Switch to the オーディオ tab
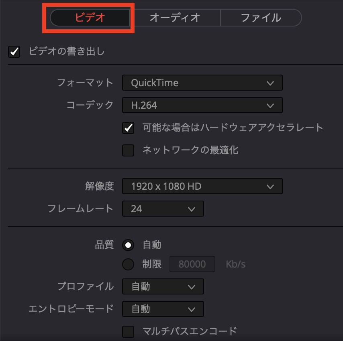This screenshot has width=343, height=341. pos(175,18)
